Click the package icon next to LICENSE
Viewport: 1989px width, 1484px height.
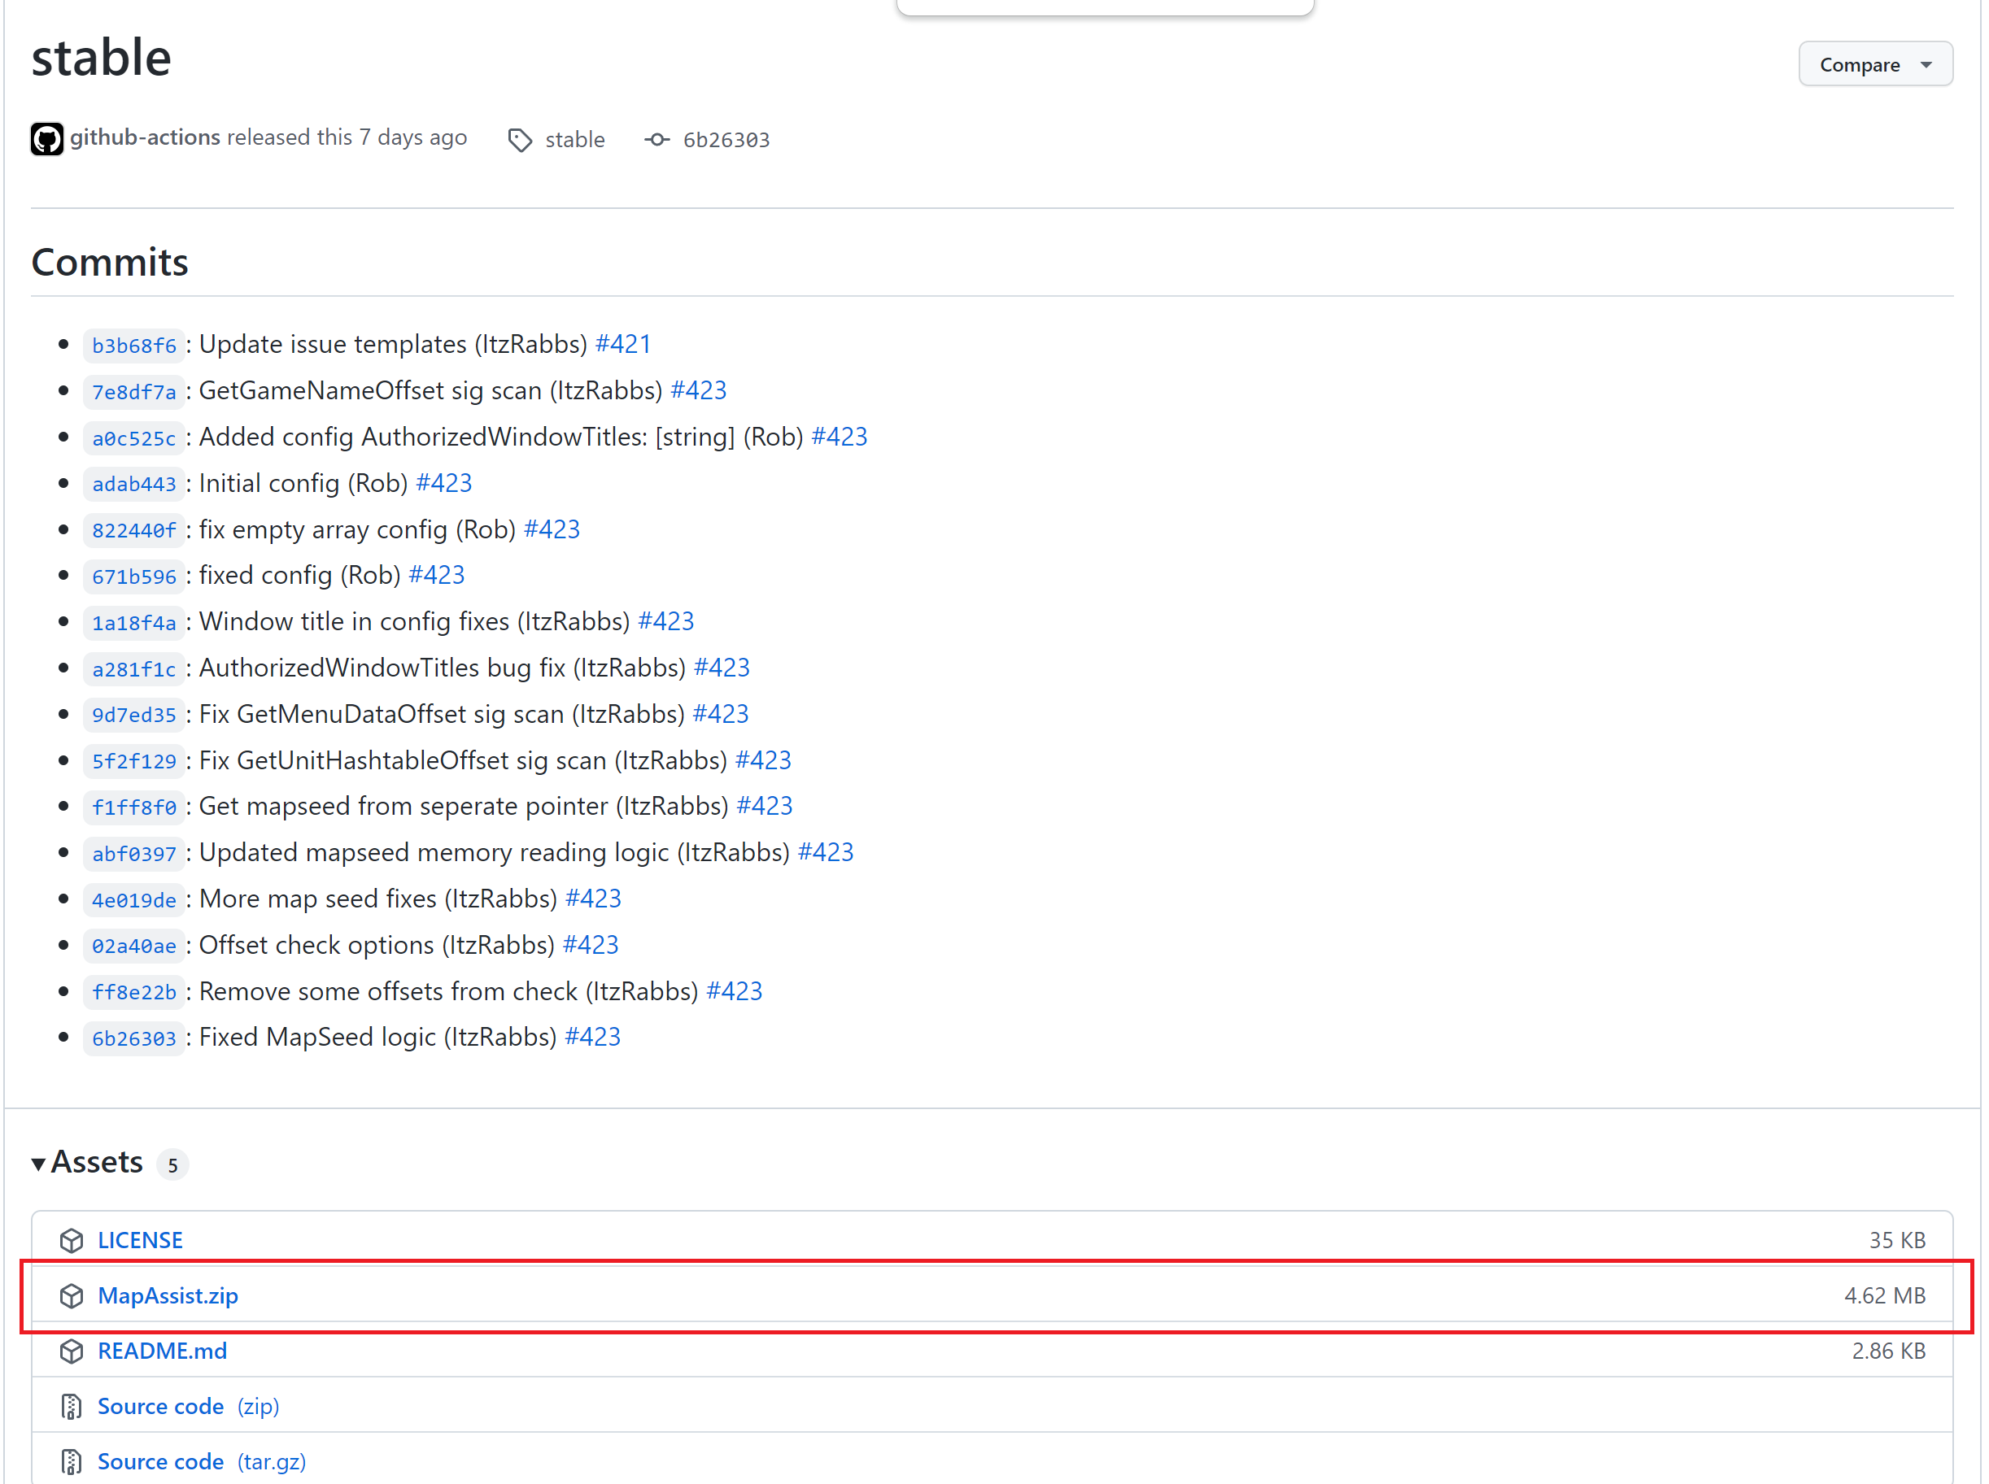(x=72, y=1241)
